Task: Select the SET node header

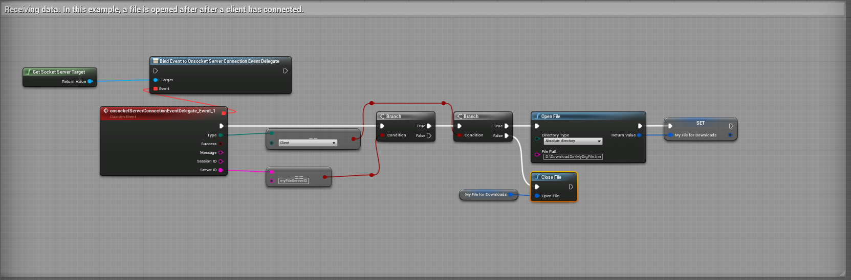Action: pyautogui.click(x=700, y=123)
